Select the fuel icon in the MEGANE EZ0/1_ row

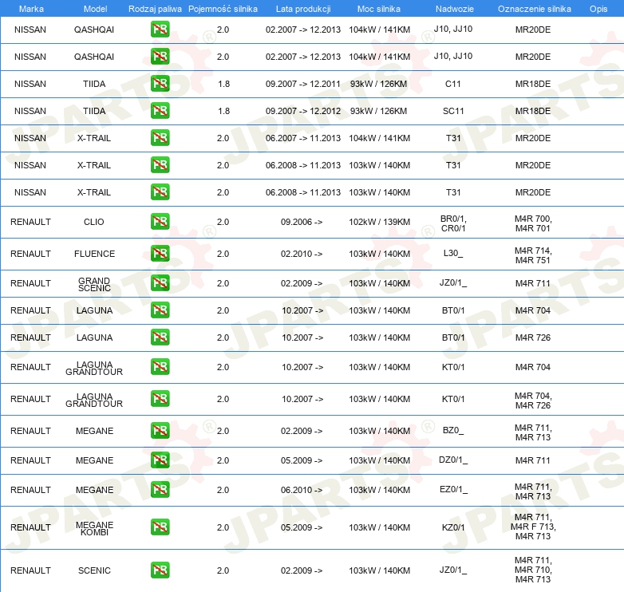tap(160, 489)
